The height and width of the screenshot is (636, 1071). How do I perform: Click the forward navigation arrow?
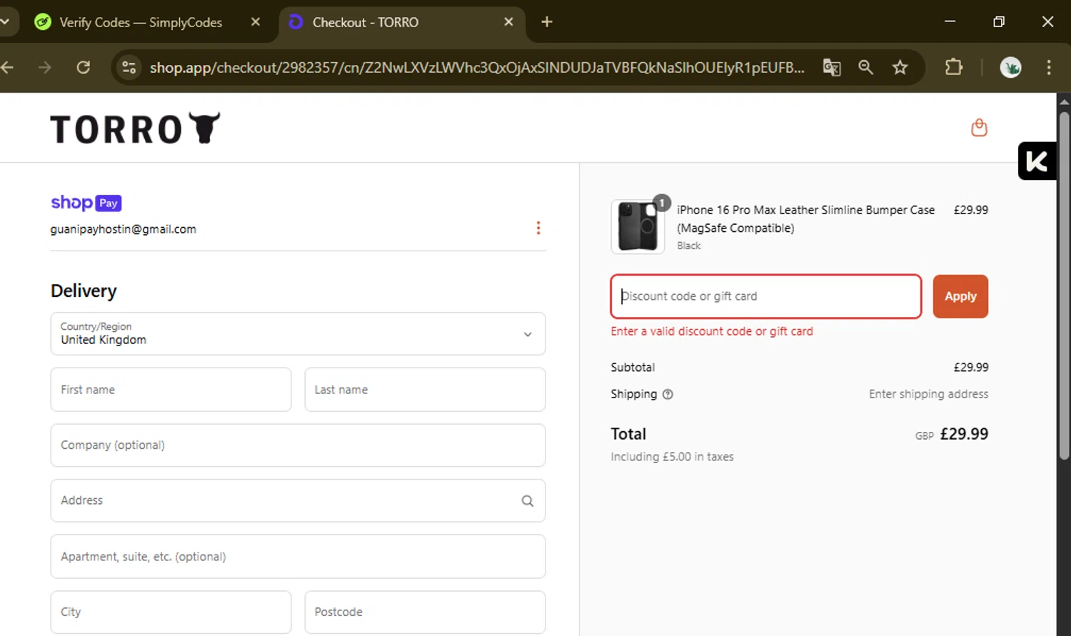45,67
